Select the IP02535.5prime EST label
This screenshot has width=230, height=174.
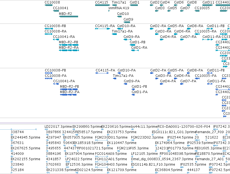tap(193, 165)
